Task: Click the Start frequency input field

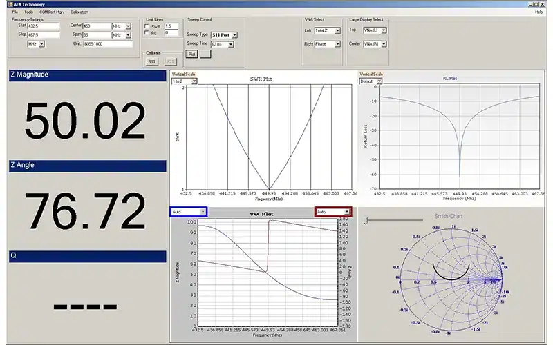Action: (x=44, y=26)
